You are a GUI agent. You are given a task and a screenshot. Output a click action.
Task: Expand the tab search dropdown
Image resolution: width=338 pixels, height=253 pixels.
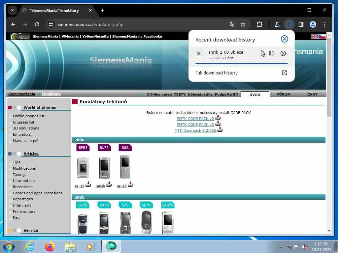(13, 10)
